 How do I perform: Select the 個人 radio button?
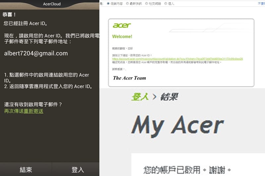pyautogui.click(x=166, y=4)
